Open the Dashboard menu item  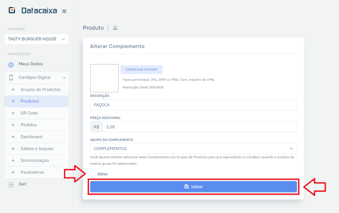[31, 137]
